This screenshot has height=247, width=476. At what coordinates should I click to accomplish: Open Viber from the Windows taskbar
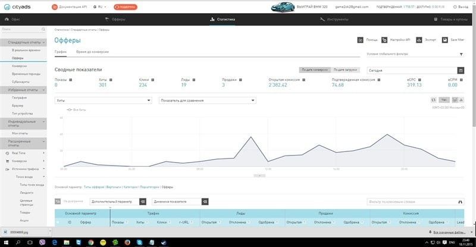pos(41,242)
